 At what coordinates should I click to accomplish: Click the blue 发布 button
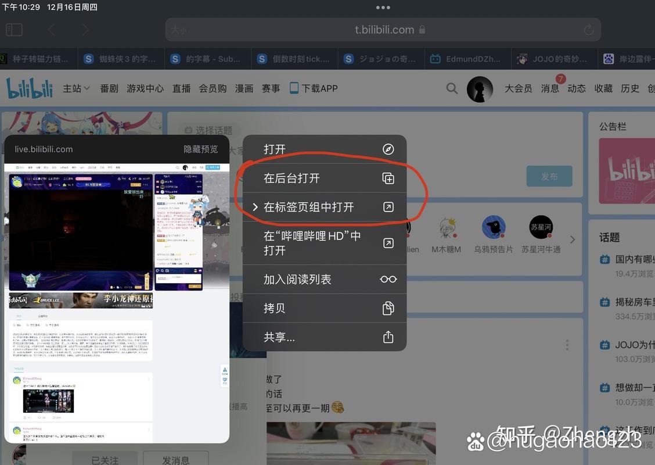pyautogui.click(x=549, y=177)
